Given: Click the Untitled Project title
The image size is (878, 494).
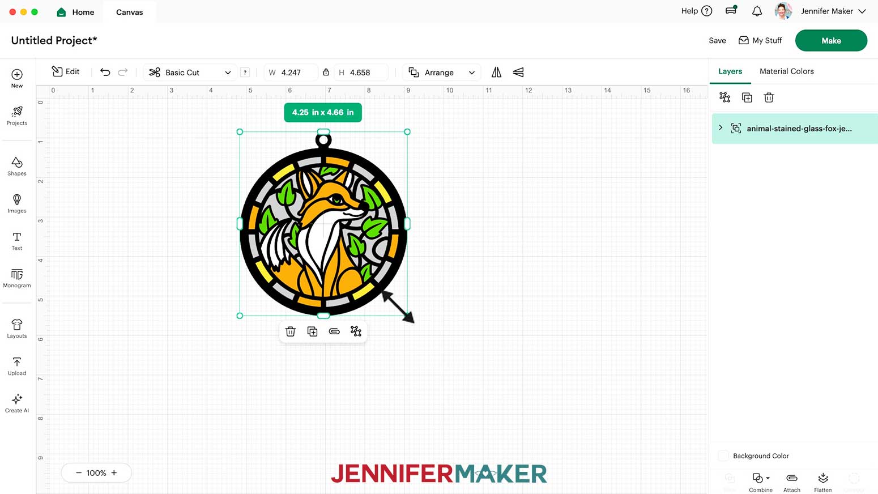Looking at the screenshot, I should [x=54, y=40].
